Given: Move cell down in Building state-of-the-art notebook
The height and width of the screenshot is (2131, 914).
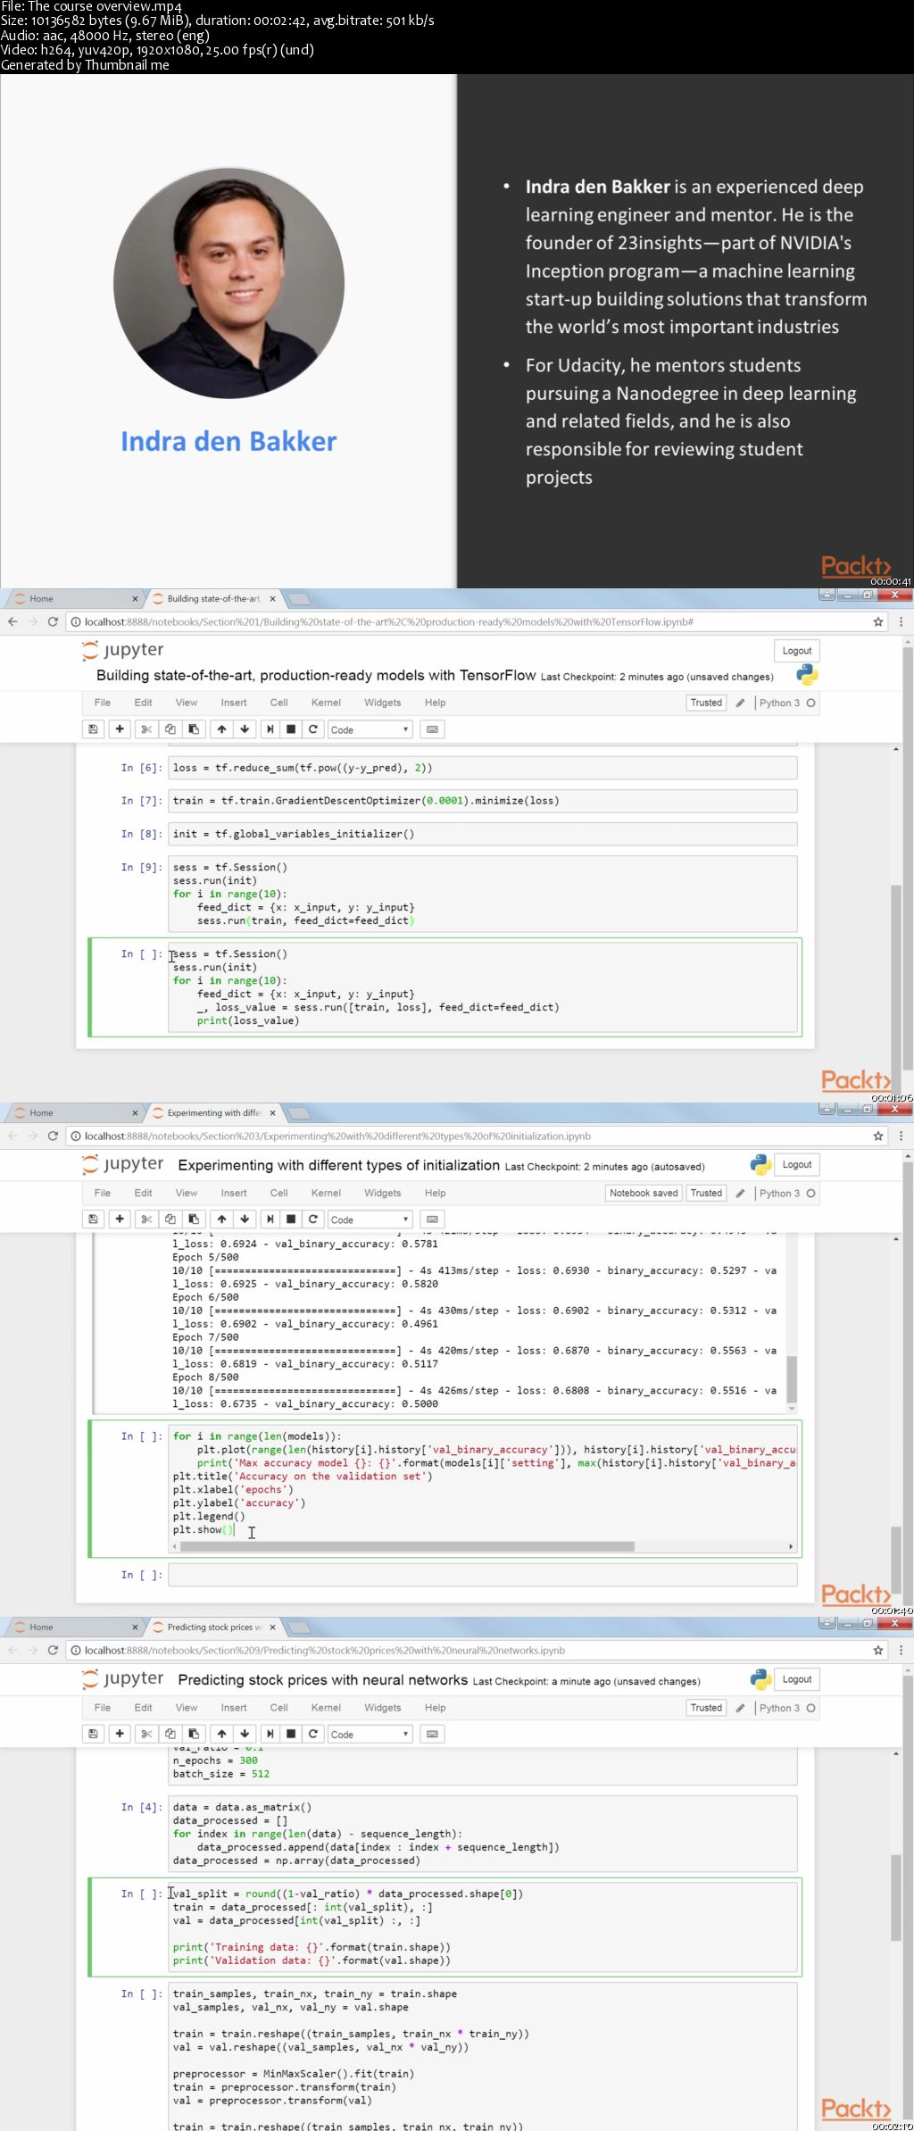Looking at the screenshot, I should point(245,729).
